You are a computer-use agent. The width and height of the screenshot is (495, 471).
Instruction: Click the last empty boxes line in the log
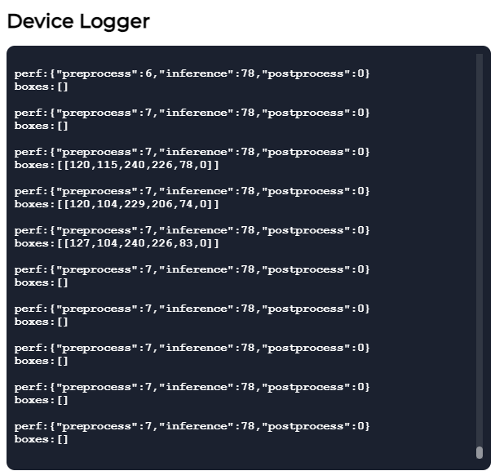coord(42,439)
